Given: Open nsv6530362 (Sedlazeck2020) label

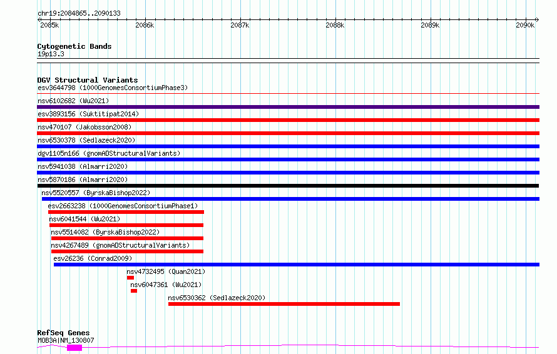Looking at the screenshot, I should click(217, 298).
